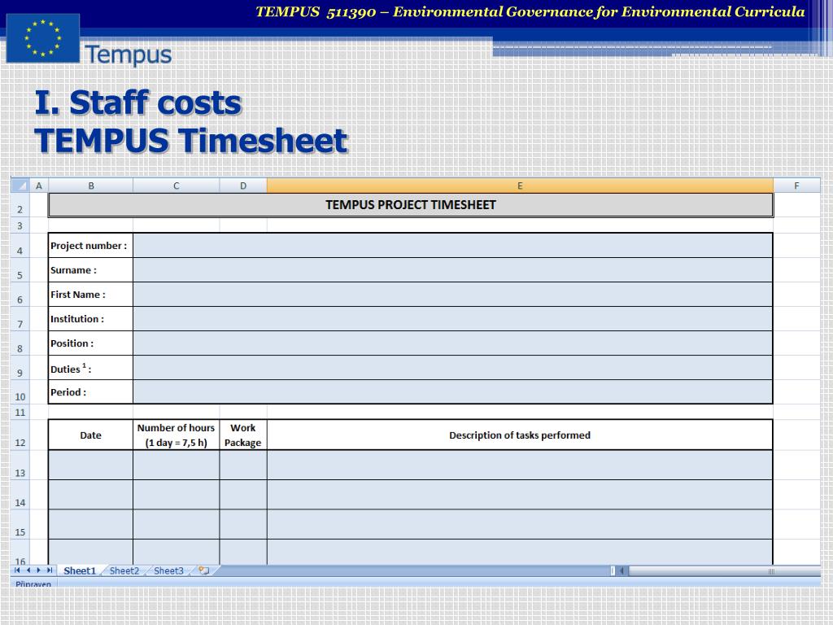Screen dimensions: 833x625
Task: Click the horizontal scrollbar left arrow
Action: click(x=621, y=570)
